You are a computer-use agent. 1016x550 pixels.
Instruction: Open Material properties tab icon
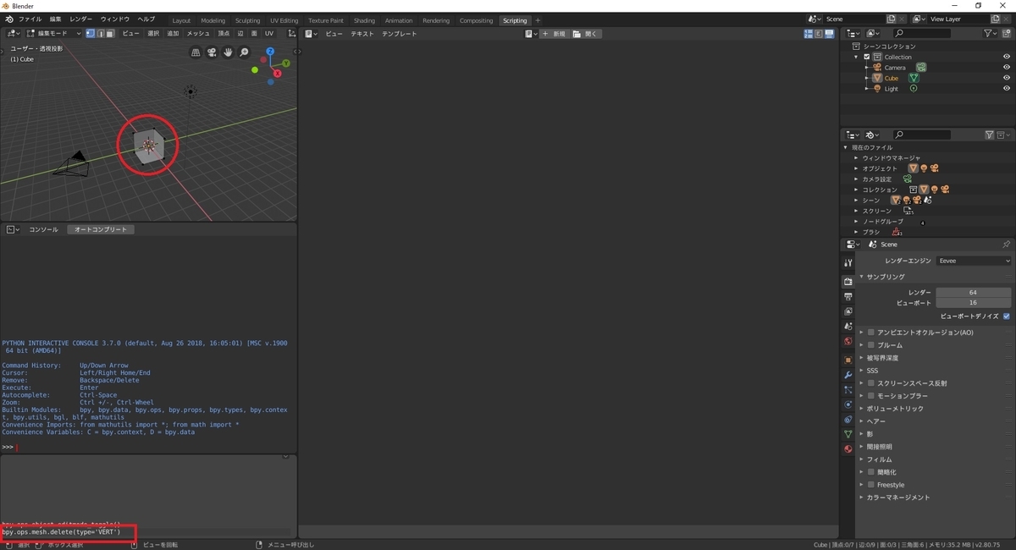pos(848,449)
